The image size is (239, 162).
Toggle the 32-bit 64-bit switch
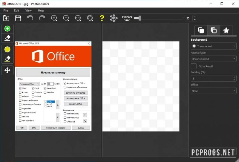click(x=50, y=84)
